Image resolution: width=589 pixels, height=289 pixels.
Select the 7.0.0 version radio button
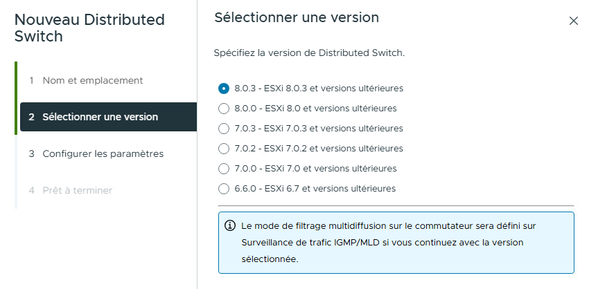click(223, 168)
